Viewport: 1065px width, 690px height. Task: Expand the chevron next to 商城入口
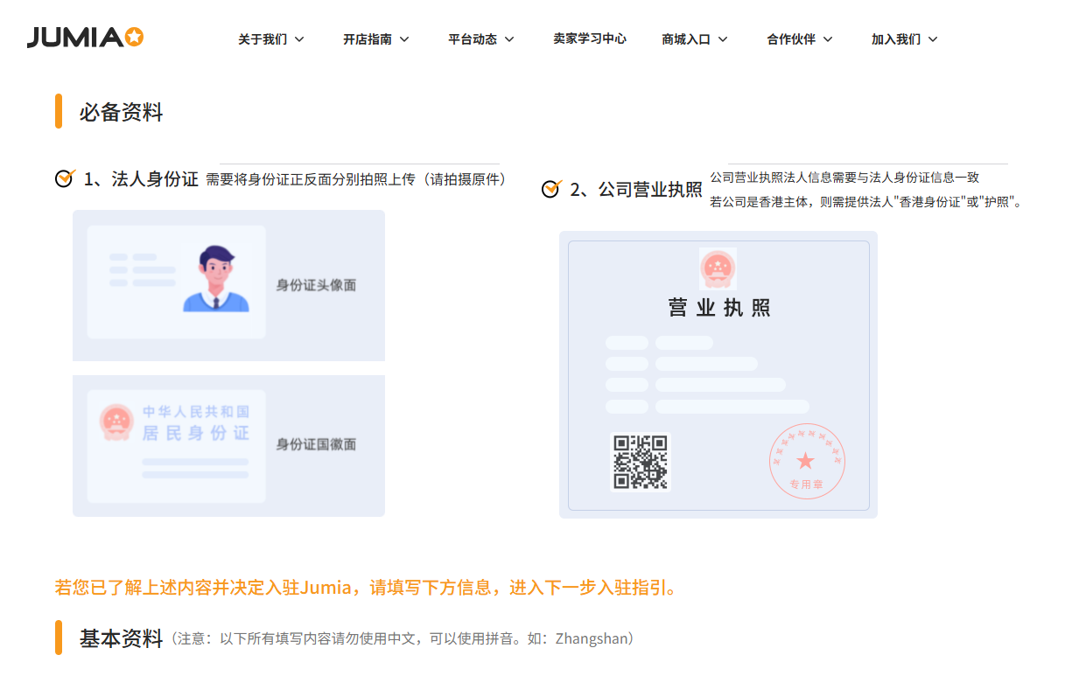723,39
